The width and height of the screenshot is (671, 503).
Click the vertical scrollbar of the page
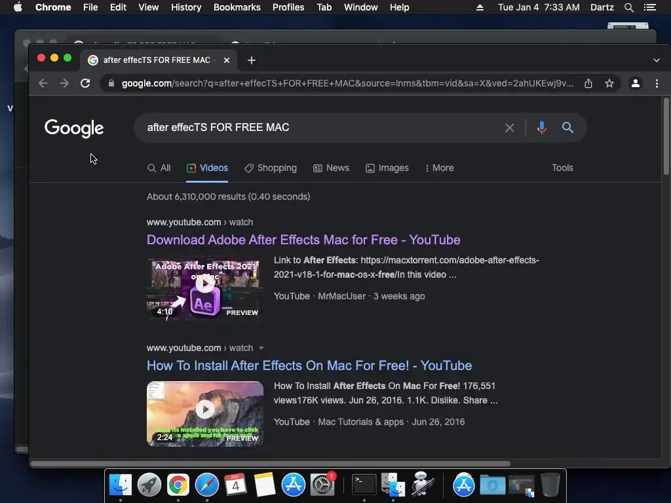pos(666,136)
